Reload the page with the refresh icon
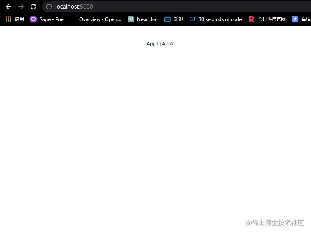311x233 pixels. point(33,7)
